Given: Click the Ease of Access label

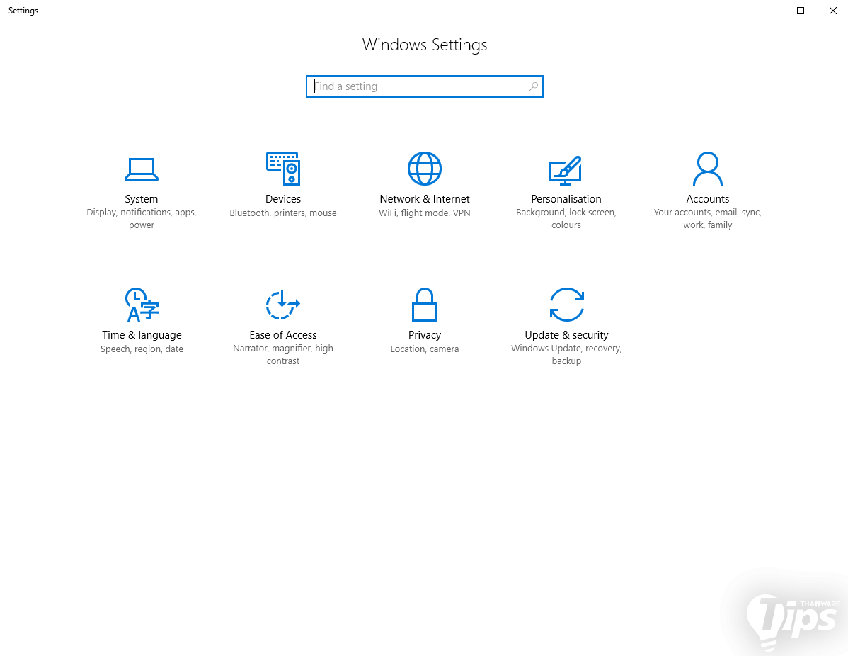Looking at the screenshot, I should [283, 334].
